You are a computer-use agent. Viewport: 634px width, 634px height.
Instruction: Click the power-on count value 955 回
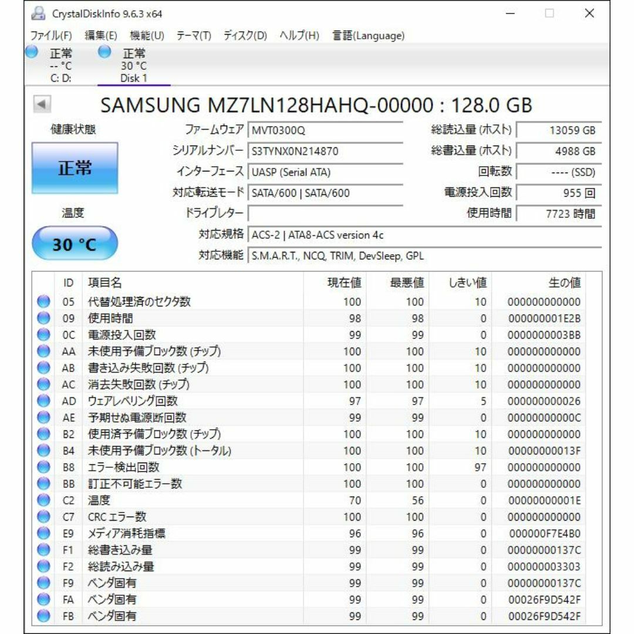(x=559, y=193)
